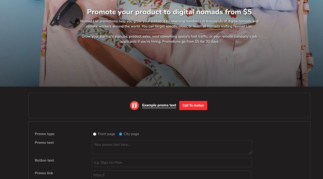Focus the Promo text textarea

coord(172,147)
